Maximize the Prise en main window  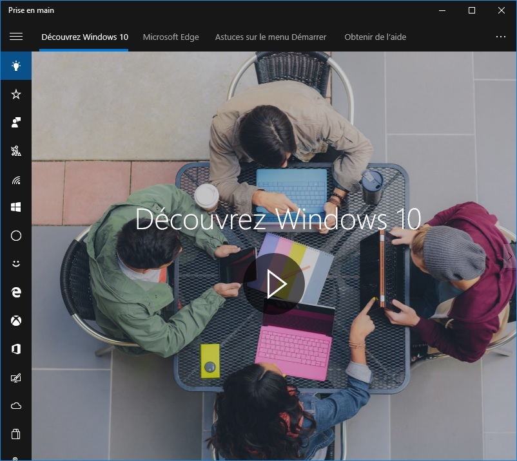(x=472, y=10)
